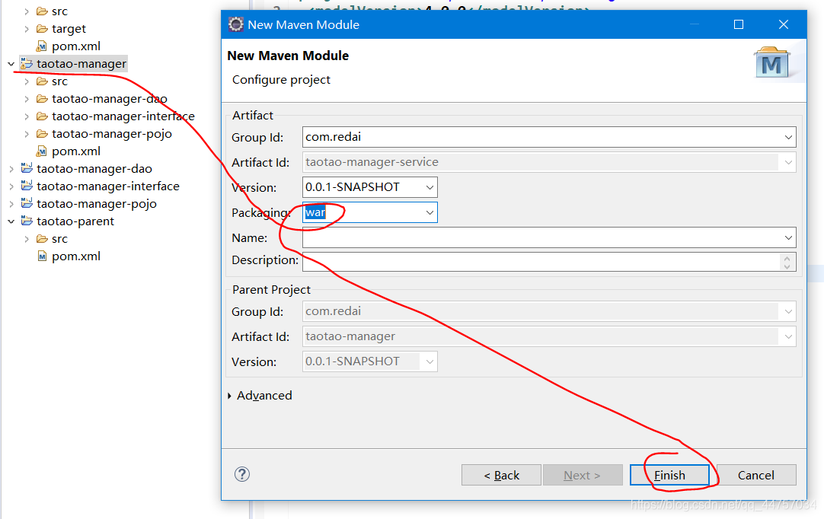Select pom.xml under taotao-manager
The width and height of the screenshot is (824, 519).
point(76,151)
